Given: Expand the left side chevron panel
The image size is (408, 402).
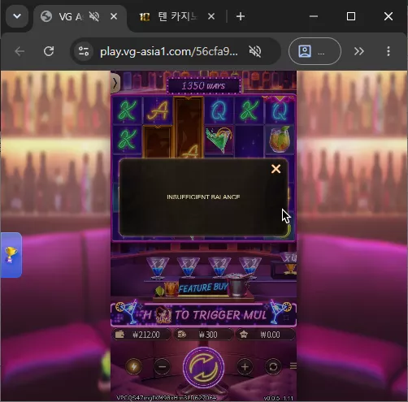Looking at the screenshot, I should point(115,83).
